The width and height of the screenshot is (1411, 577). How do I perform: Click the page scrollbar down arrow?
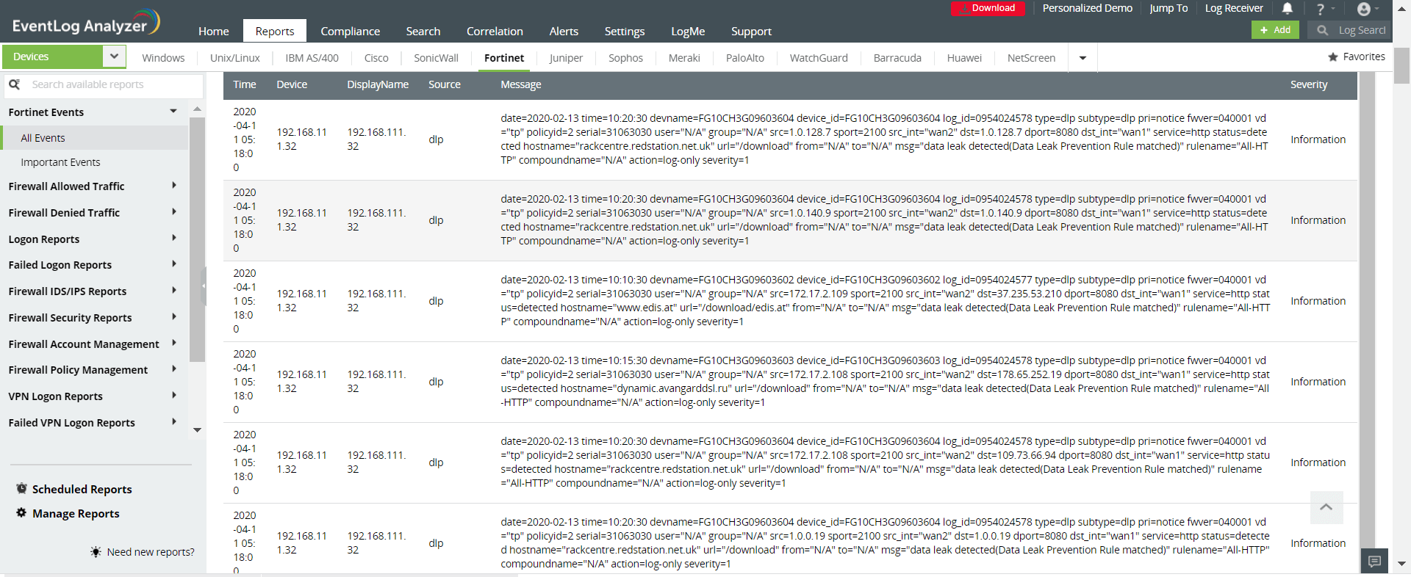1401,564
